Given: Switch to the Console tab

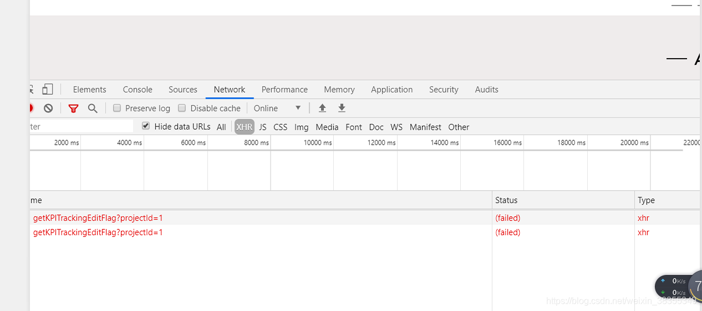Looking at the screenshot, I should [138, 89].
